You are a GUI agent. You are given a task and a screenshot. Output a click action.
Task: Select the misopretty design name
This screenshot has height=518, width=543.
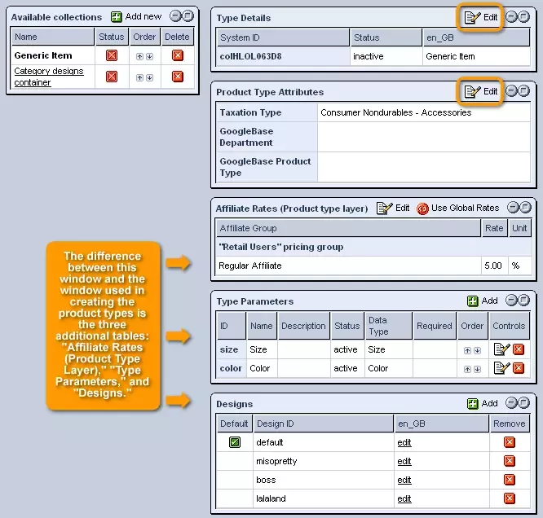276,461
